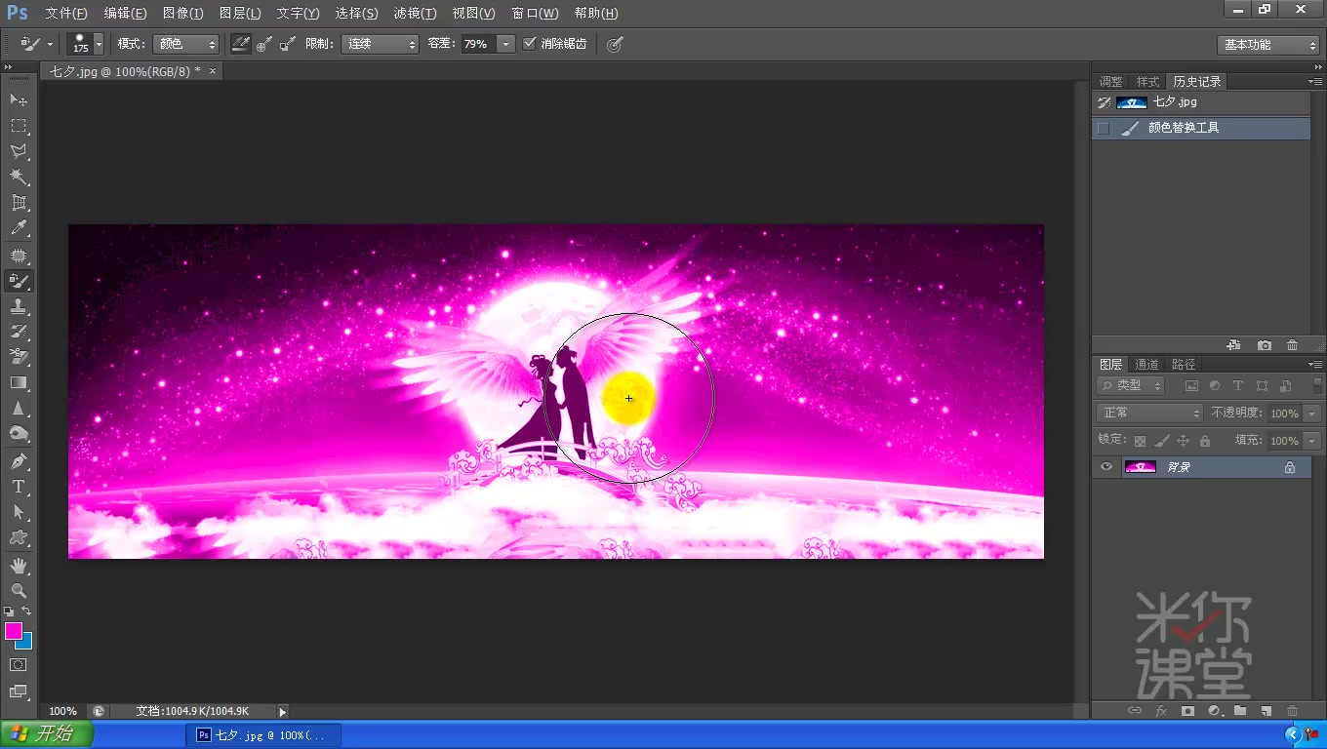Select the Gradient tool
Image resolution: width=1327 pixels, height=749 pixels.
19,382
